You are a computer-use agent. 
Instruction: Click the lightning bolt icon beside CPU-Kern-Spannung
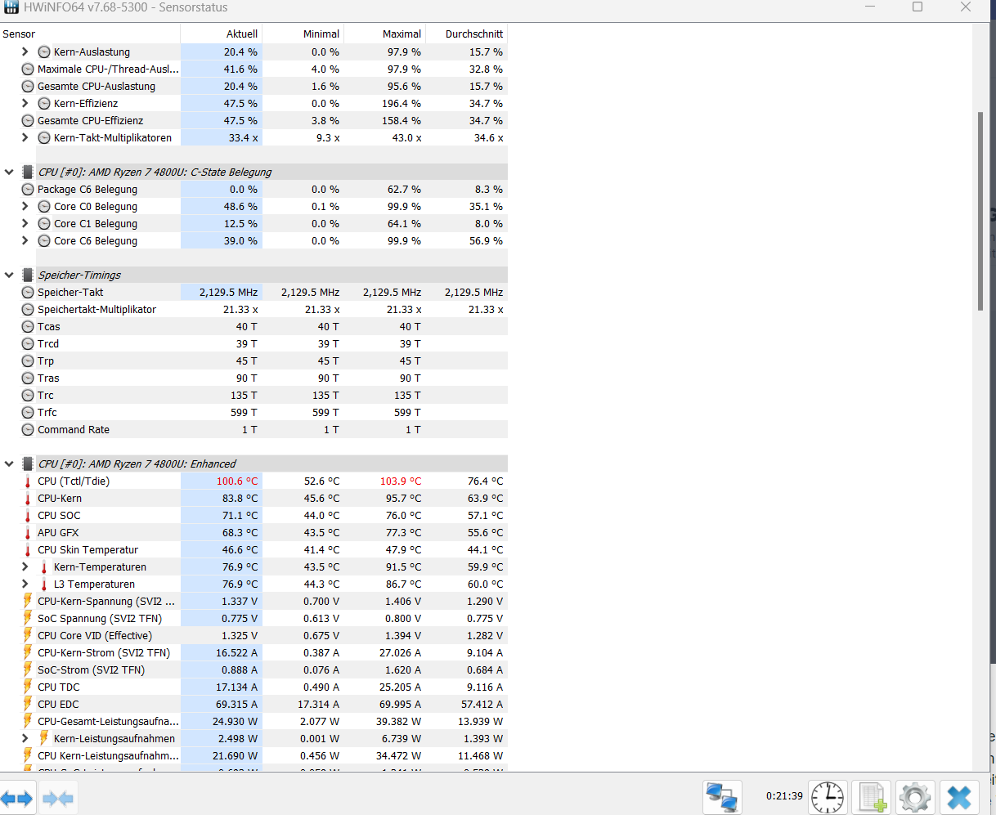click(x=27, y=601)
